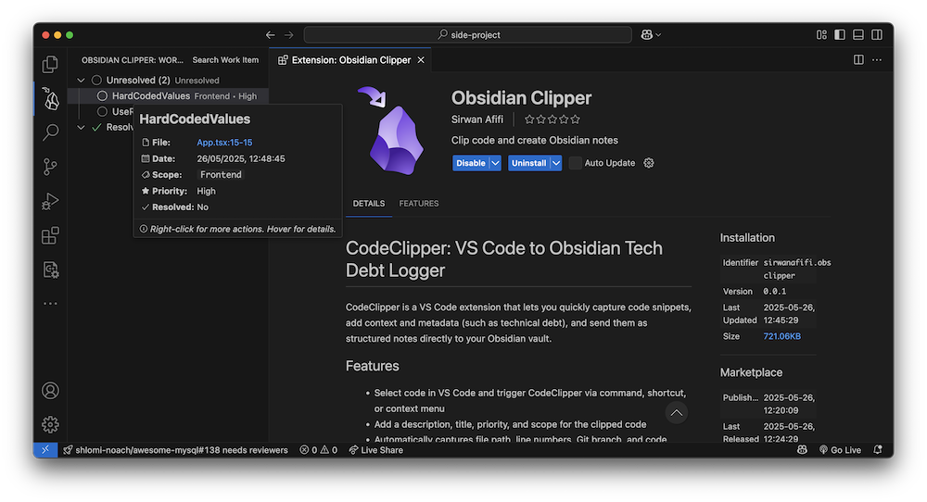Screen dimensions: 927x502
Task: Click the Disable extension button
Action: pyautogui.click(x=471, y=163)
